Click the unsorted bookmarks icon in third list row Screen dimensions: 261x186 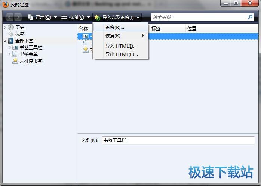click(86, 50)
